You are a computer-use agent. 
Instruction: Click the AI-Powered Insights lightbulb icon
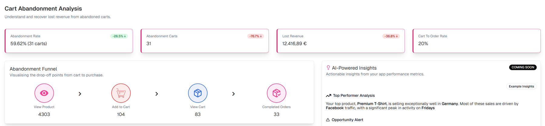(x=328, y=68)
